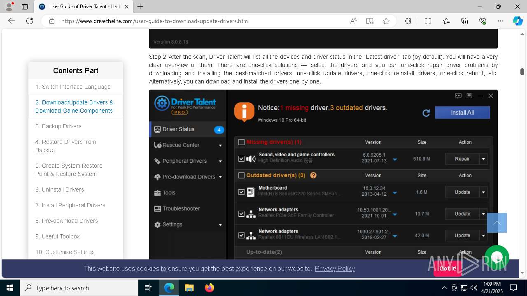Uncheck Motherboard driver checkbox
Screen dimensions: 527x296
tap(242, 192)
